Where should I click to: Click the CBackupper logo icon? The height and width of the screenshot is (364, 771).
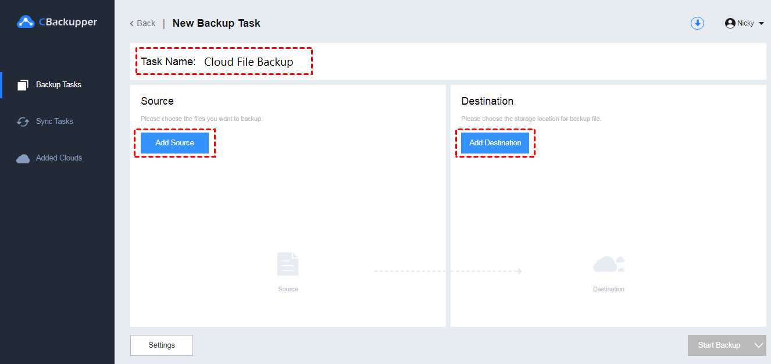coord(26,22)
